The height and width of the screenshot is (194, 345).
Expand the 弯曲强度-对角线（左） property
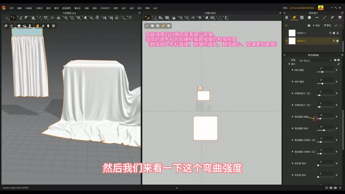coord(292,152)
